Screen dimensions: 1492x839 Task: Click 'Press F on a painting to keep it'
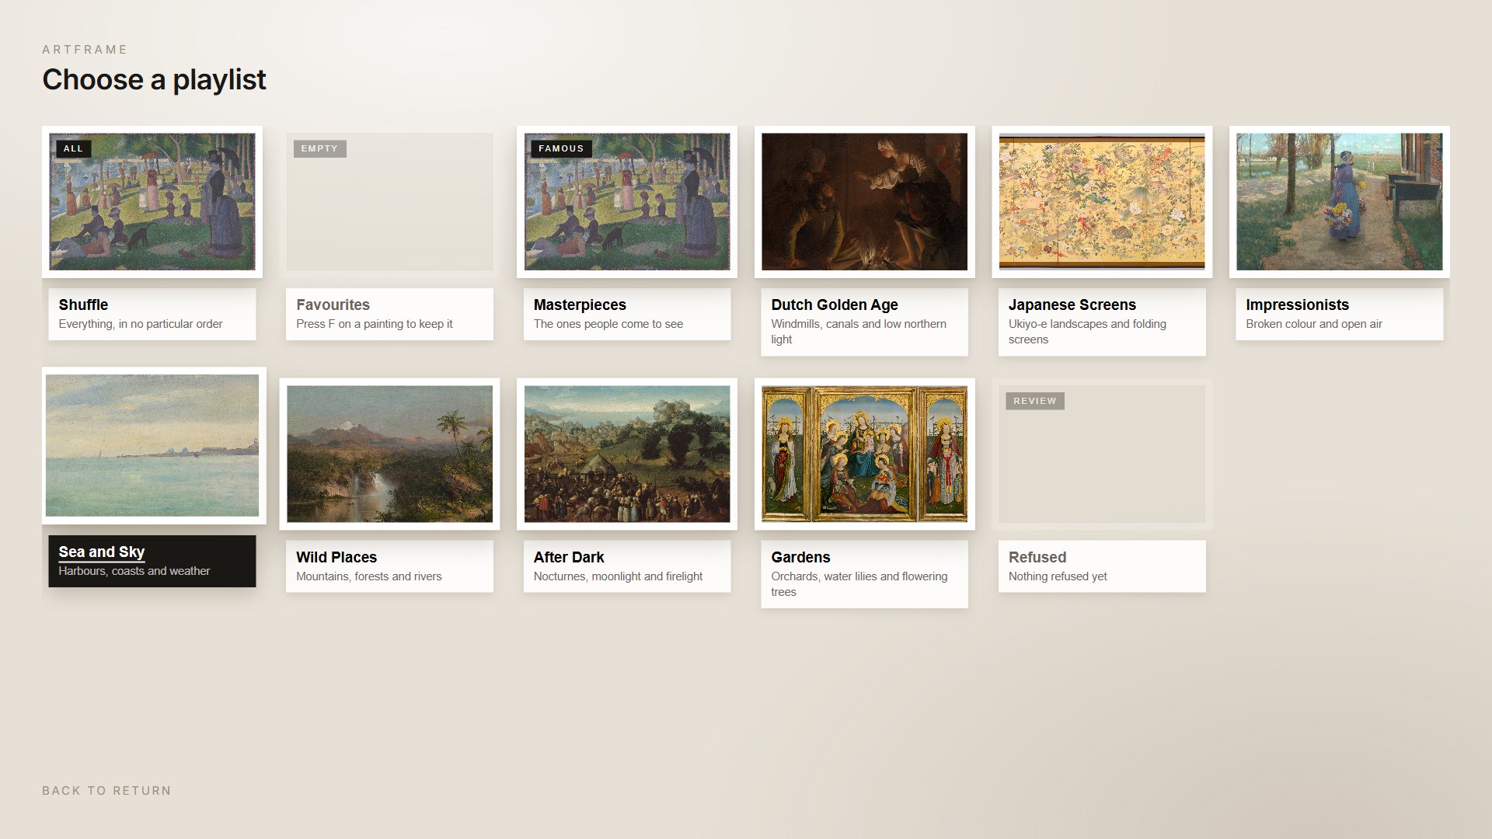click(x=374, y=324)
